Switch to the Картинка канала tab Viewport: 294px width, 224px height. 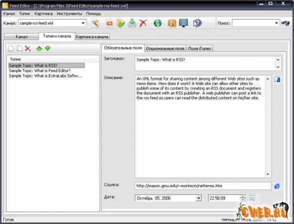coord(92,37)
